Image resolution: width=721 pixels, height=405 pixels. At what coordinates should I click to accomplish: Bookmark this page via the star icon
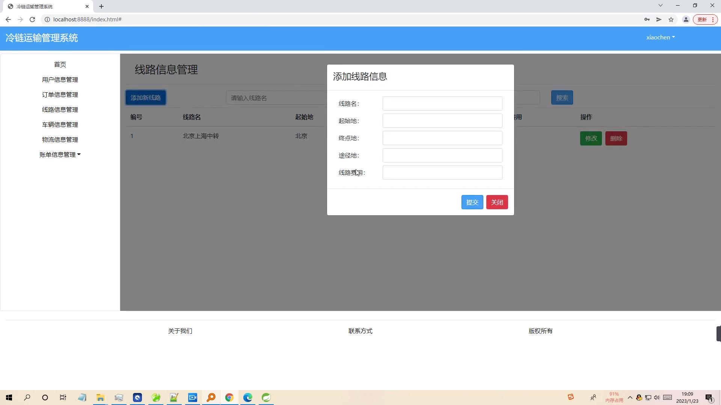671,19
